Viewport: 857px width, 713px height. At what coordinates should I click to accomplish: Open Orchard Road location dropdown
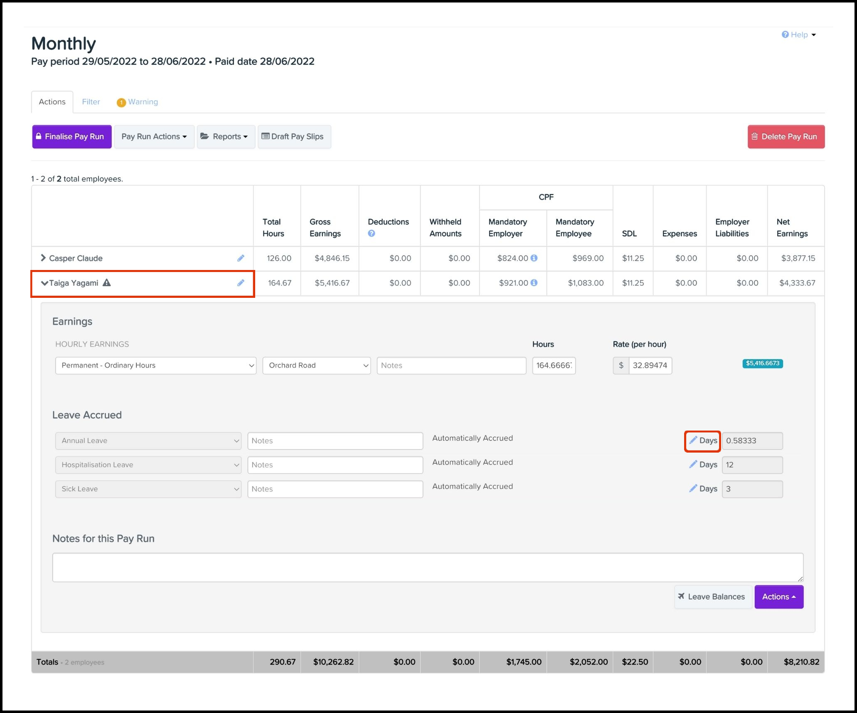pyautogui.click(x=317, y=365)
